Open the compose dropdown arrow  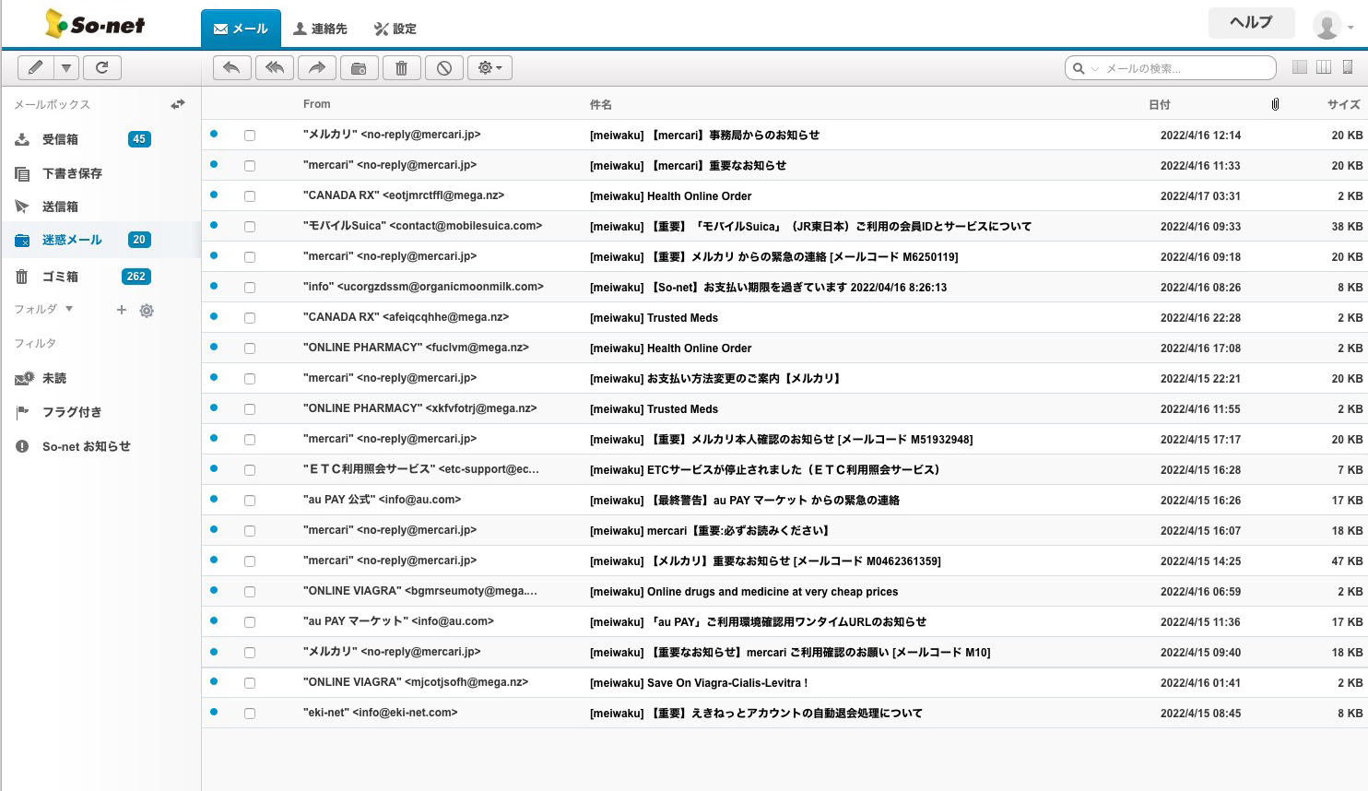click(x=66, y=67)
